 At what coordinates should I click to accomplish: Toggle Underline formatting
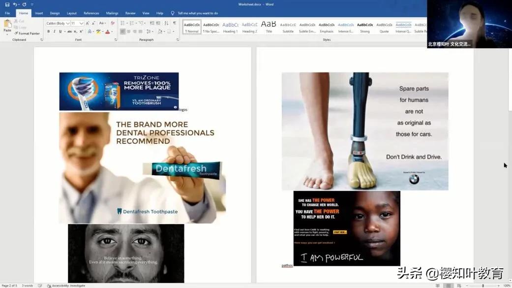tap(60, 32)
